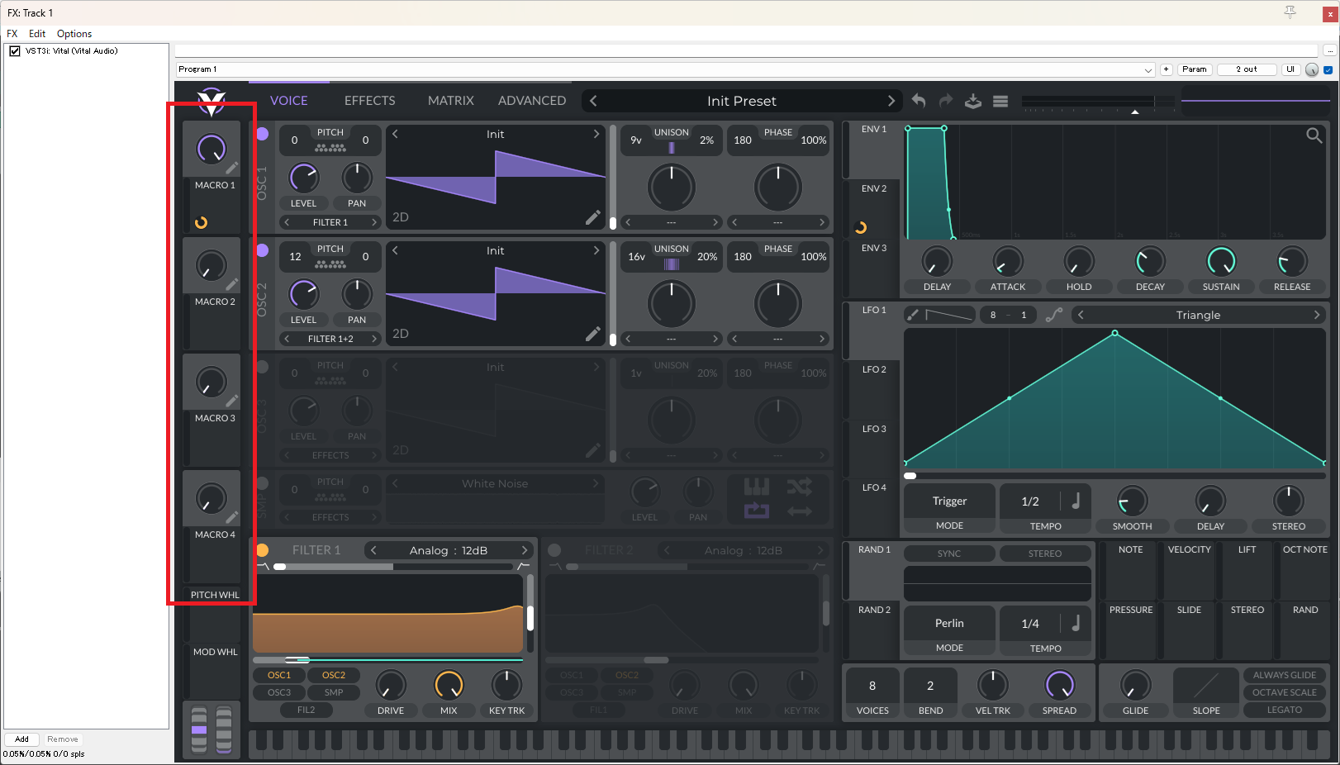Toggle OSC1 filter 1 input
Screen dimensions: 1340x765
(x=279, y=675)
